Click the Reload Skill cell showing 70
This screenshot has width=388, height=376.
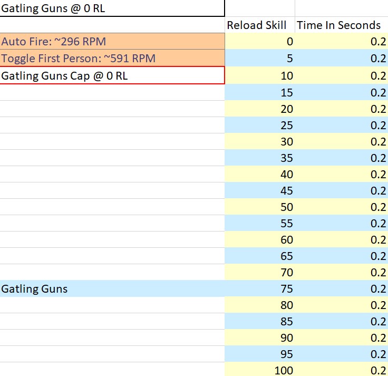pos(259,272)
